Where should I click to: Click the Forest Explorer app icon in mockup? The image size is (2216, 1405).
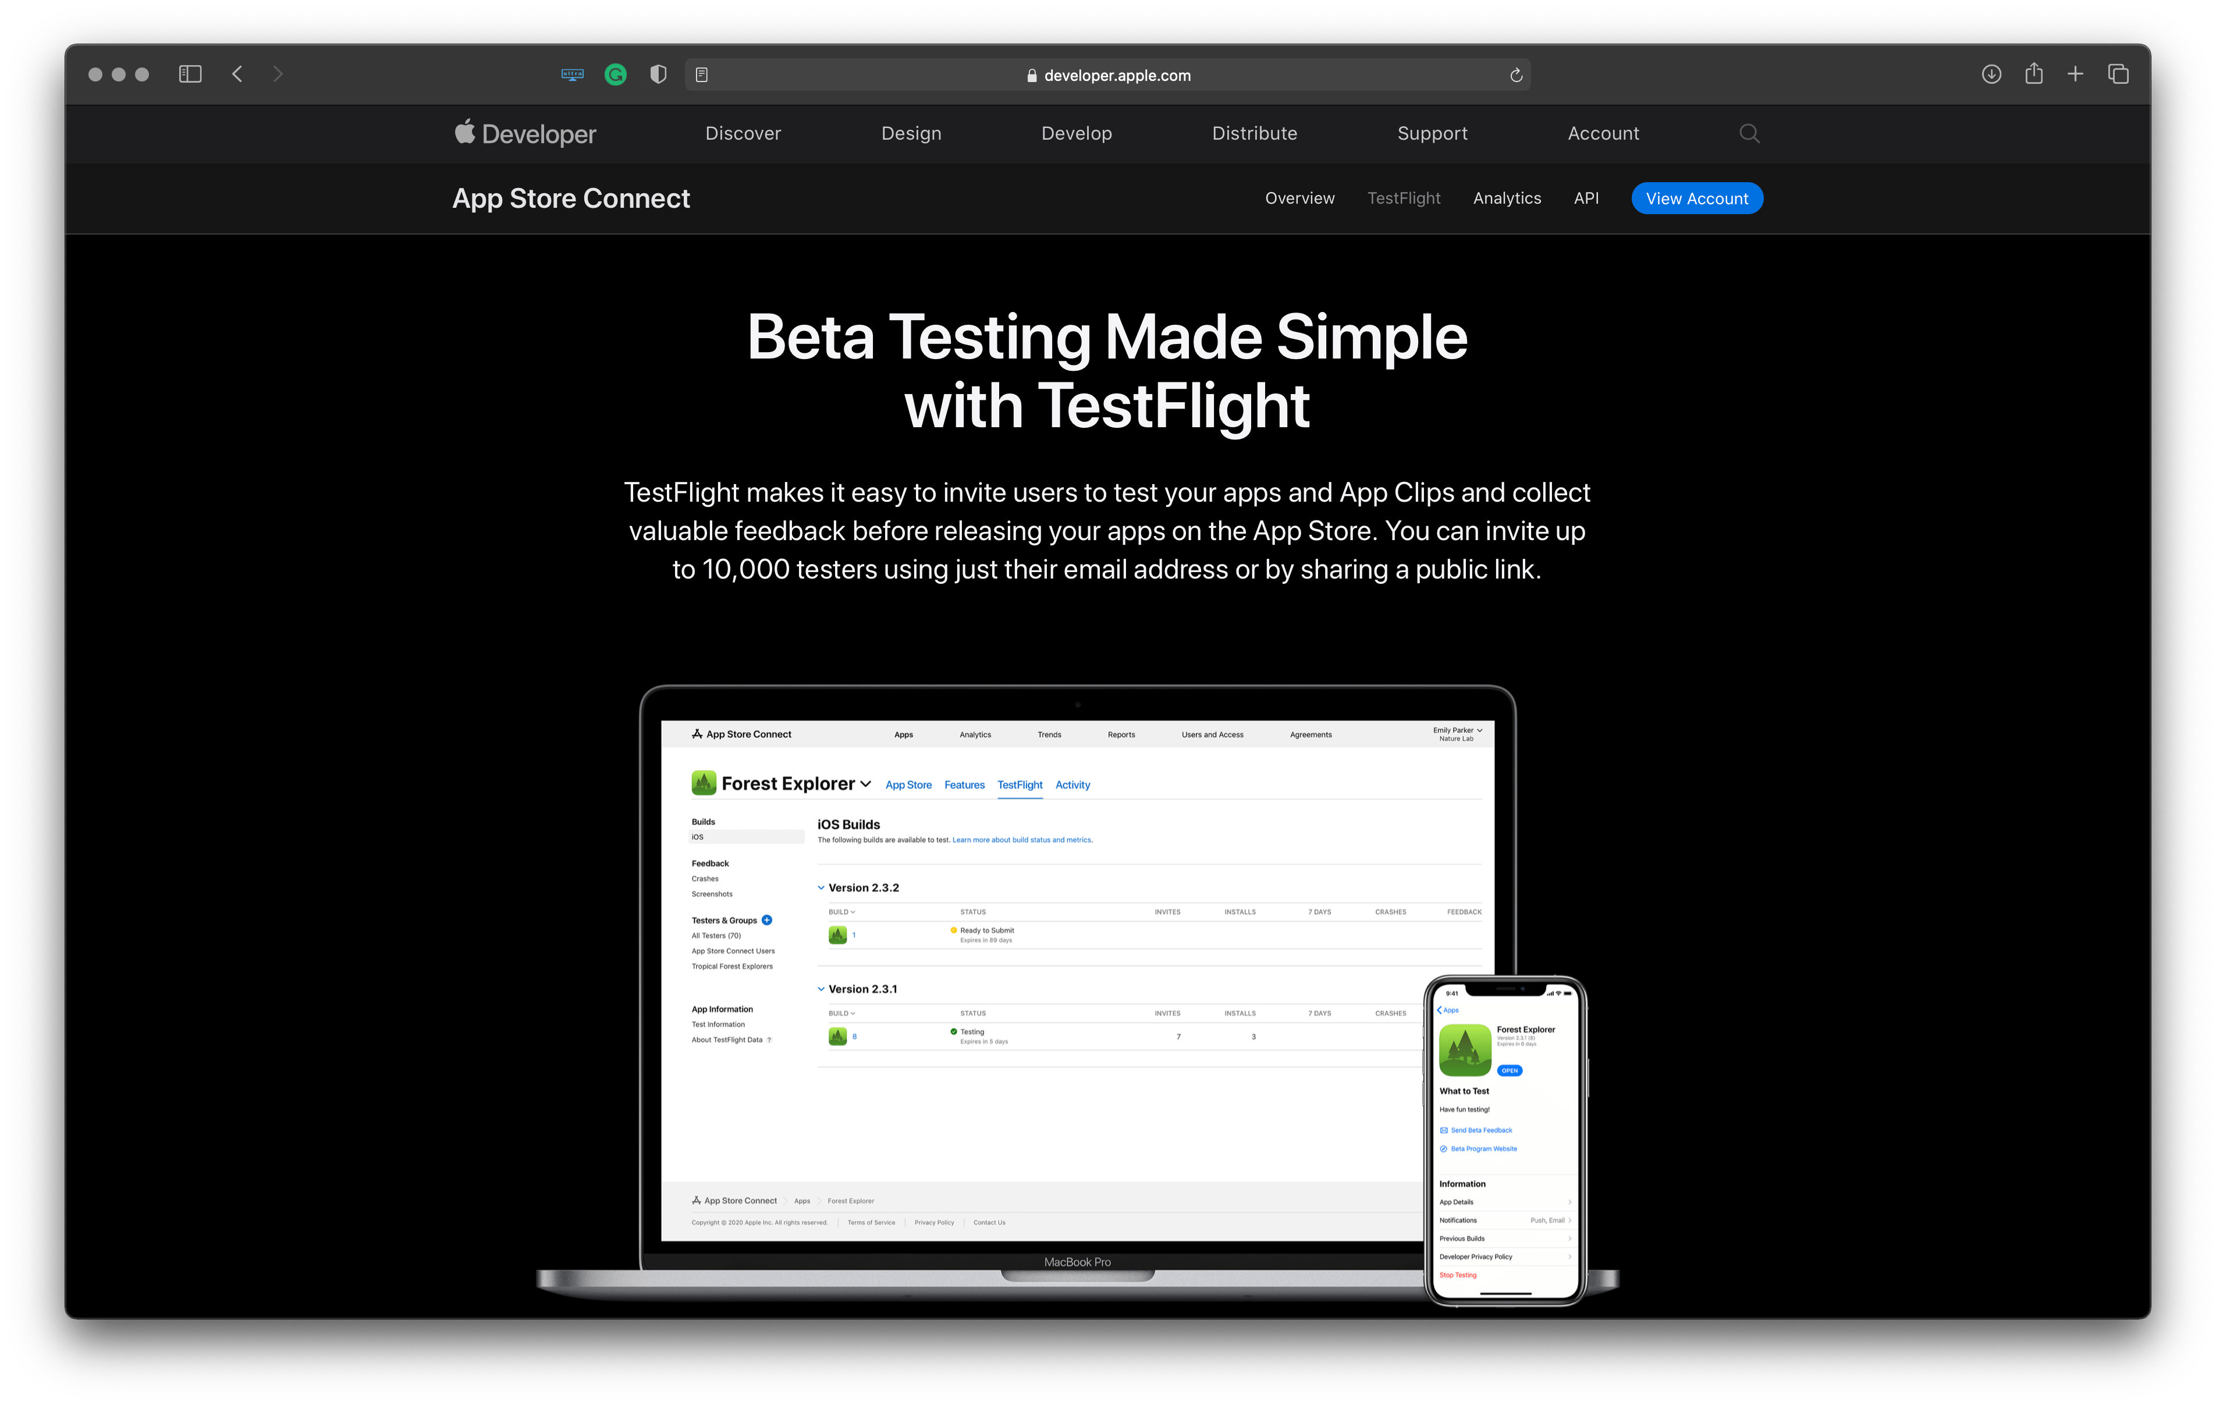[x=704, y=783]
